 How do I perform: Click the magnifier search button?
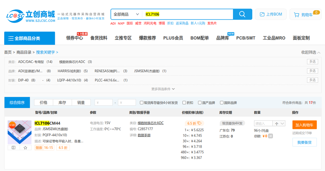coord(242,14)
